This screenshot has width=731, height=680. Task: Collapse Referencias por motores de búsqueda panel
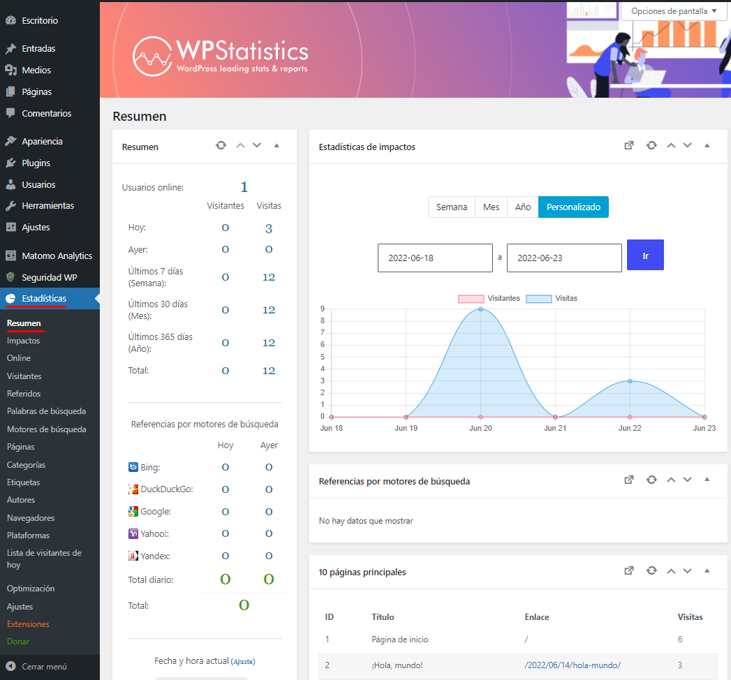point(707,480)
